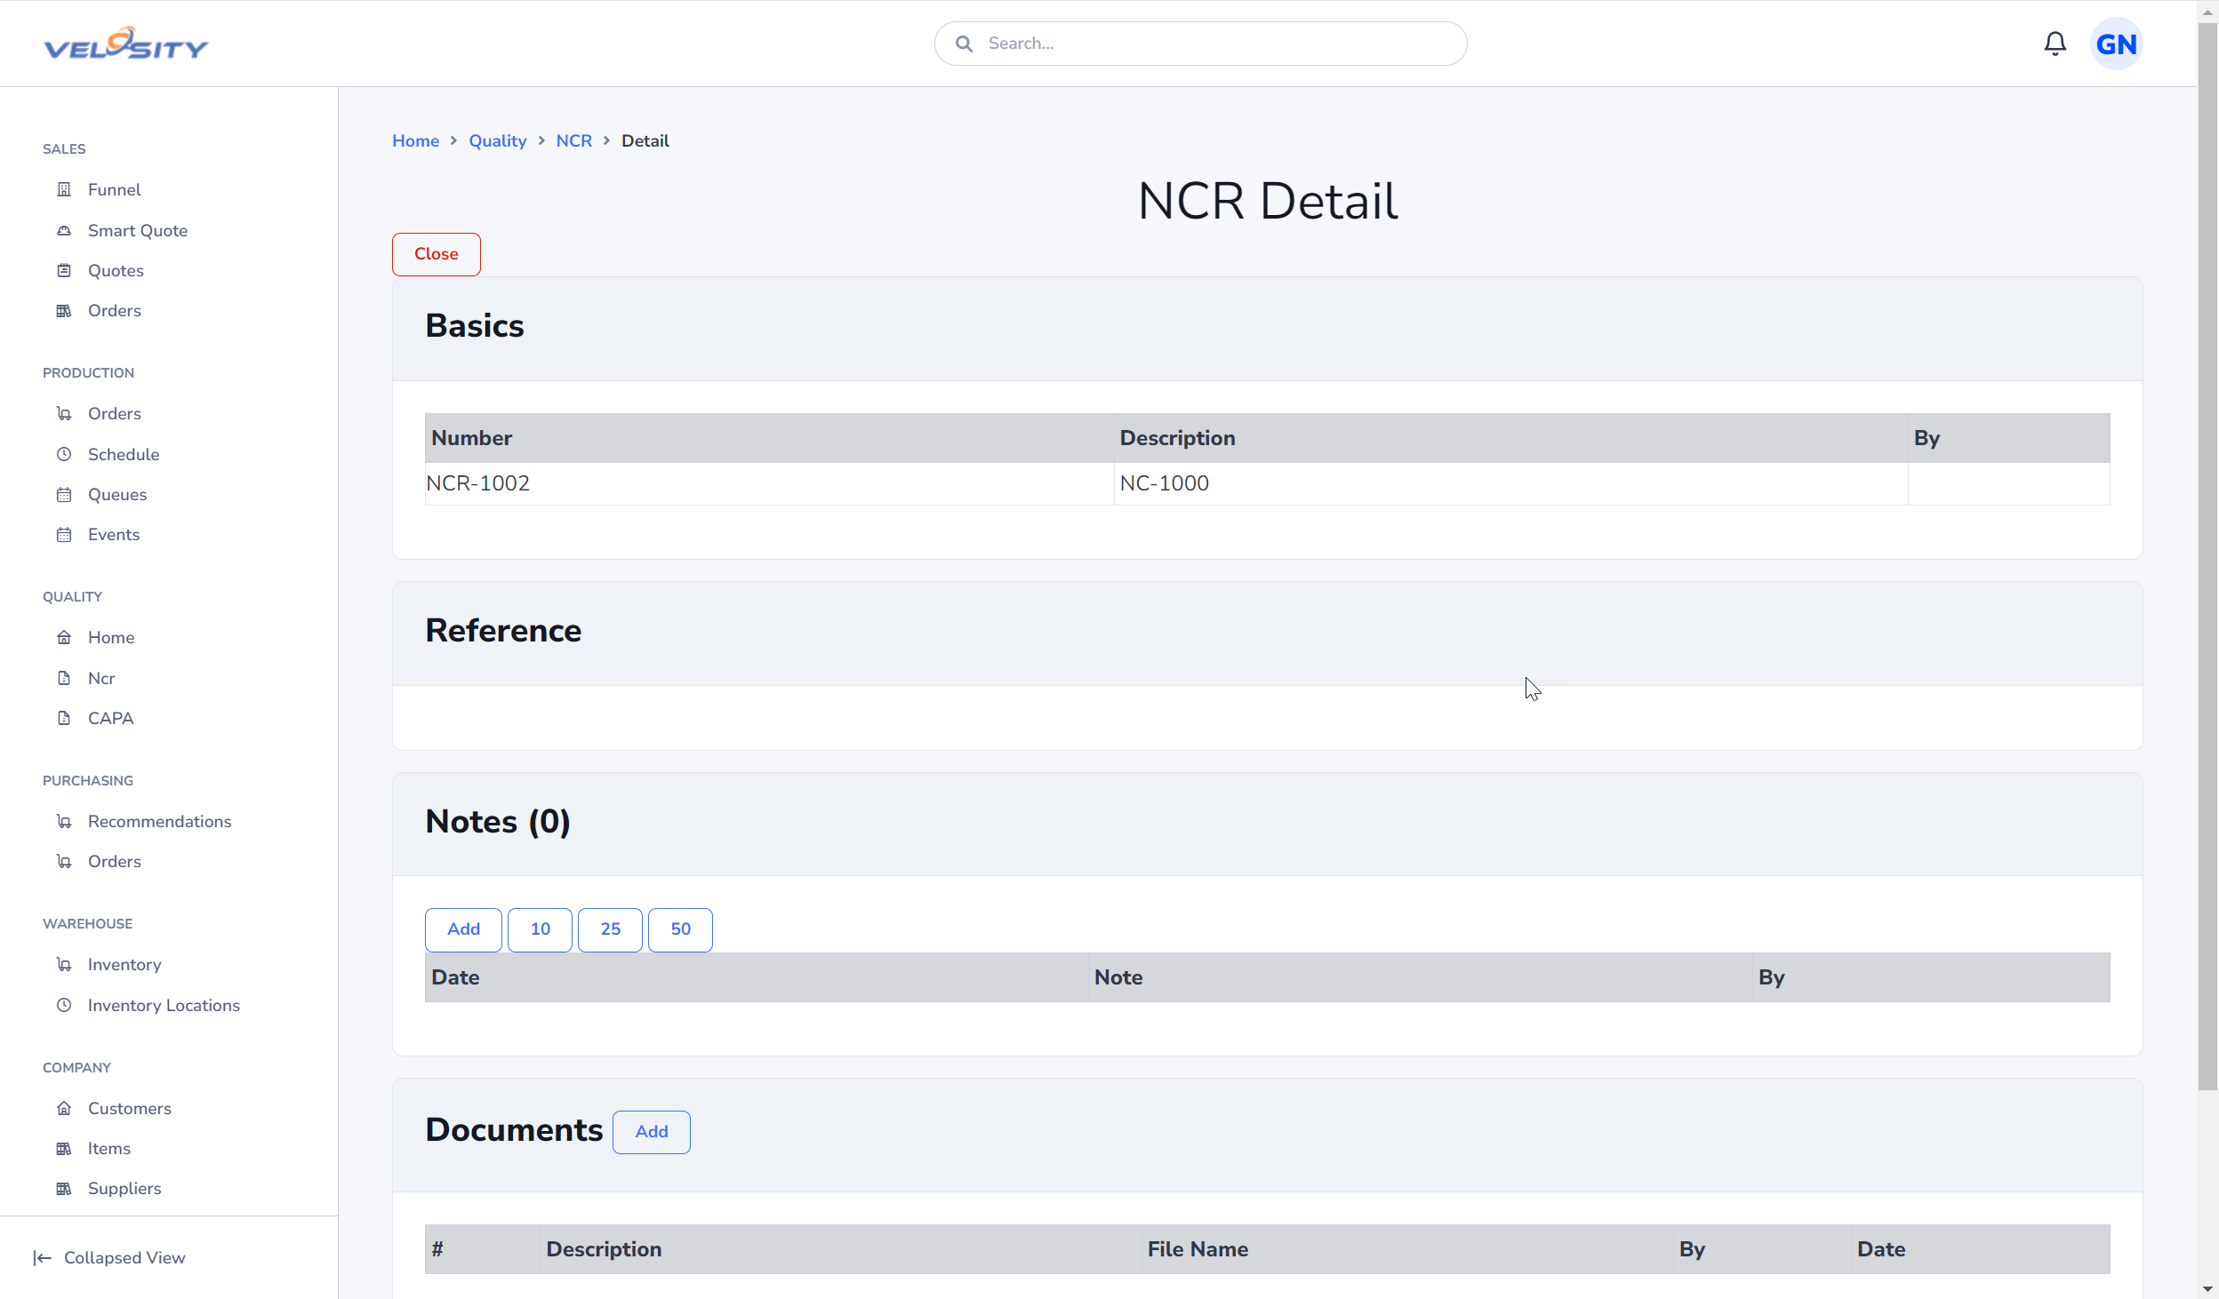Open Customers under Company
The image size is (2219, 1299).
130,1108
